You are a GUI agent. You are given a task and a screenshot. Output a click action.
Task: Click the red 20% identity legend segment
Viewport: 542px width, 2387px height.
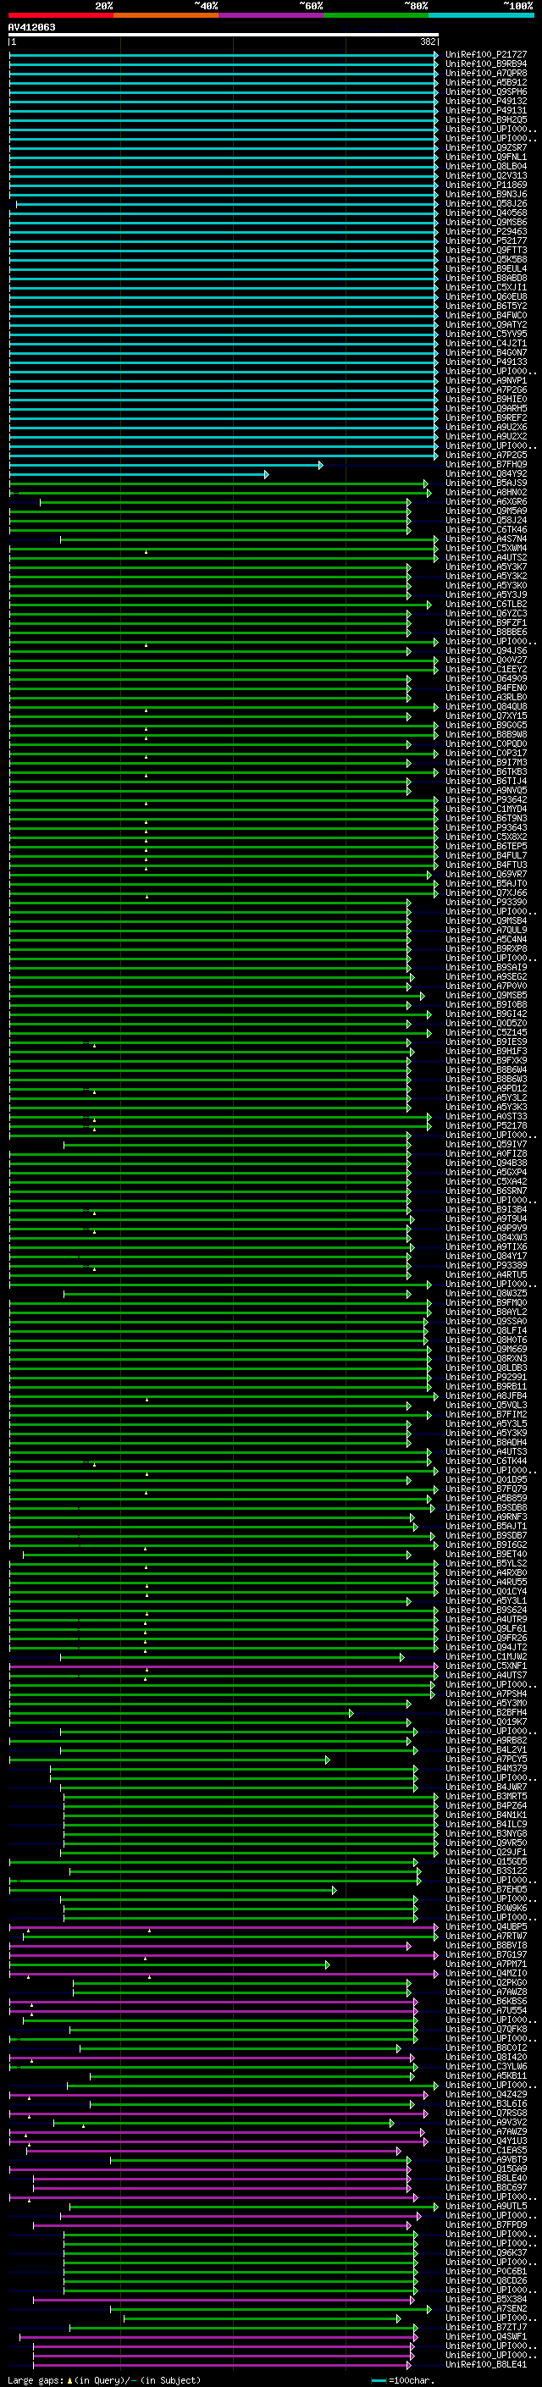60,16
